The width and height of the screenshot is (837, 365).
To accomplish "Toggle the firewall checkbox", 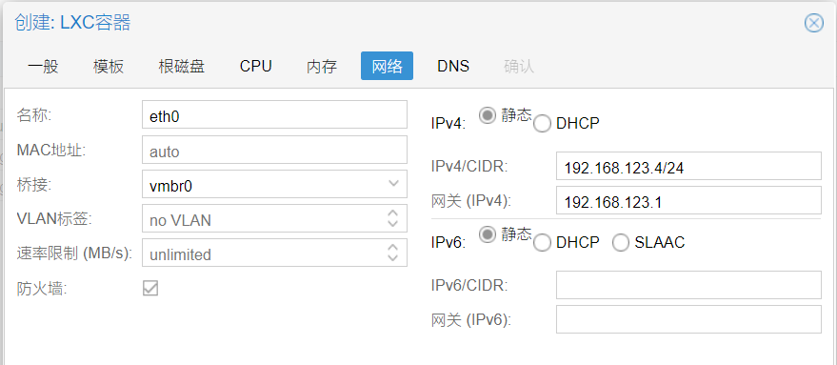I will coord(150,289).
